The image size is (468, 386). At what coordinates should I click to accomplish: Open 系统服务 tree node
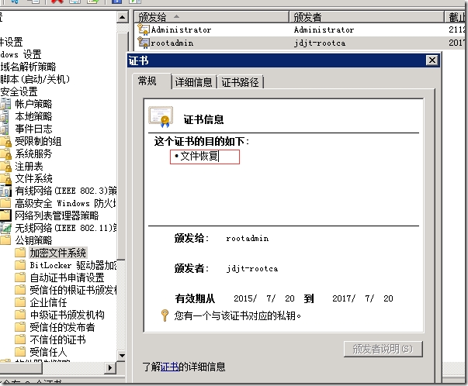[33, 153]
